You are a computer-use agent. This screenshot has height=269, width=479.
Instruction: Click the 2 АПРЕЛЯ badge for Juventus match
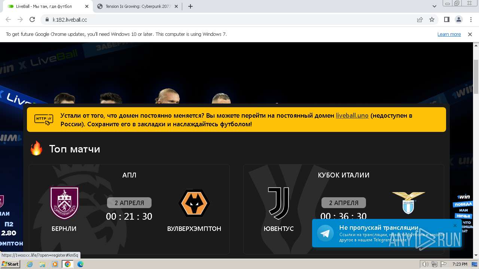[344, 203]
